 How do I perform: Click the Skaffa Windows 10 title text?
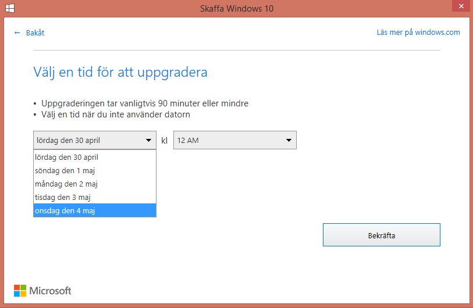tap(237, 9)
